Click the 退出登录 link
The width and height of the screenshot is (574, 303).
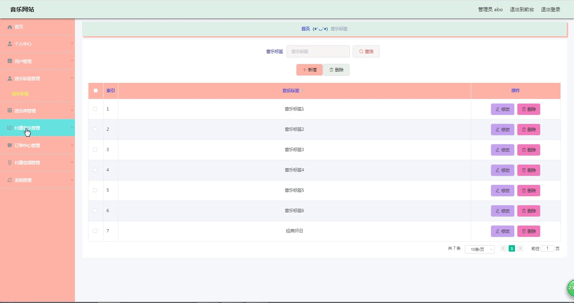pyautogui.click(x=550, y=10)
